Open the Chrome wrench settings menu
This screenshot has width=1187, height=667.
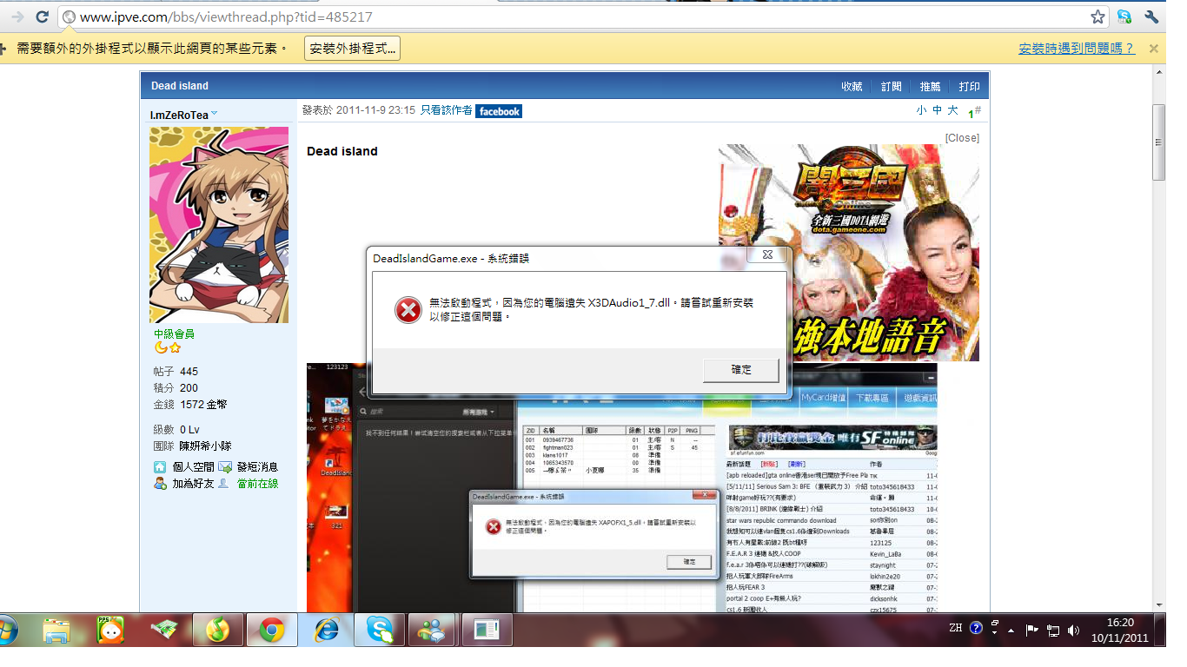coord(1151,17)
